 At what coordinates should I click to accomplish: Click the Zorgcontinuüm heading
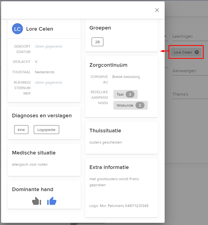[x=108, y=65]
